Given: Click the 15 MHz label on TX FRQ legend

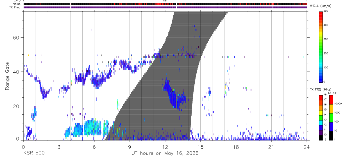Looking at the screenshot, I should [325, 110].
